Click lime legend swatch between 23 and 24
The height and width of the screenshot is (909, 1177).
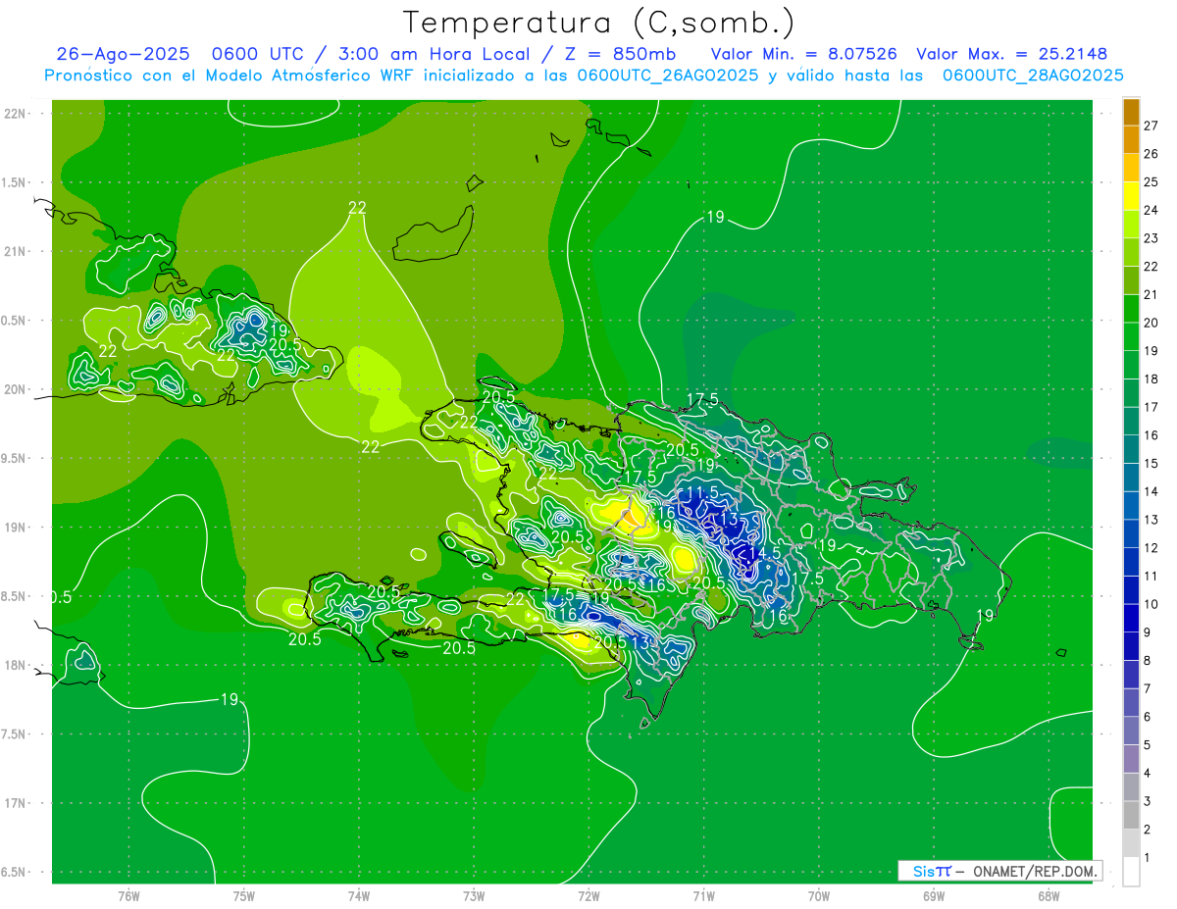tap(1131, 224)
